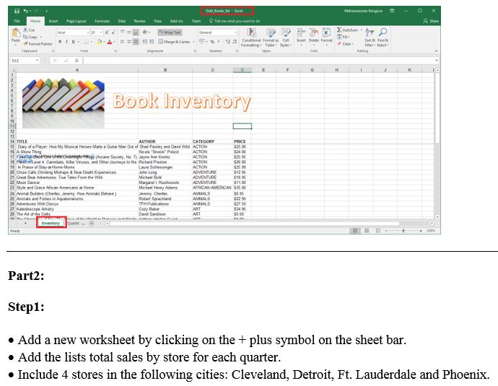Image resolution: width=498 pixels, height=386 pixels.
Task: Click the Increase Decimal icon
Action: pos(228,42)
